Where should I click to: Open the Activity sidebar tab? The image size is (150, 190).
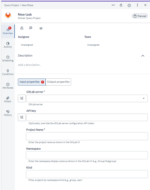(x=8, y=45)
